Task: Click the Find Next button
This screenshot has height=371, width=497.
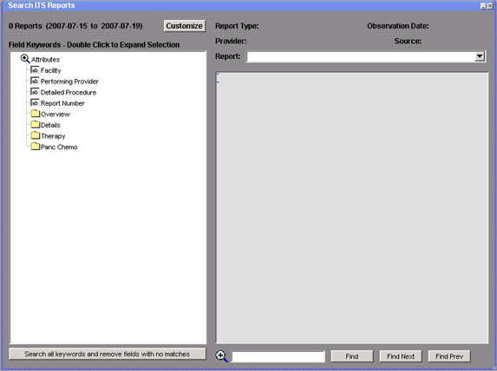Action: pyautogui.click(x=401, y=356)
